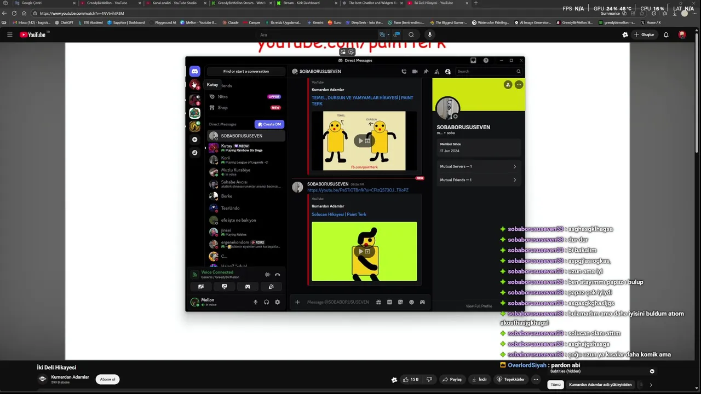Viewport: 701px width, 394px height.
Task: Open apps icon in message bar
Action: click(422, 302)
